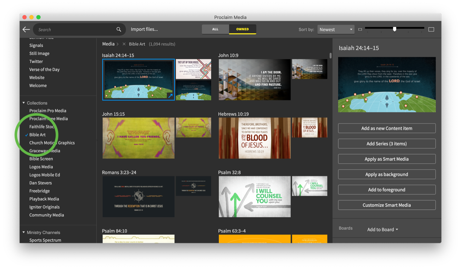
Task: Select the Isaiah 24:14–15 main thumbnail
Action: (139, 79)
